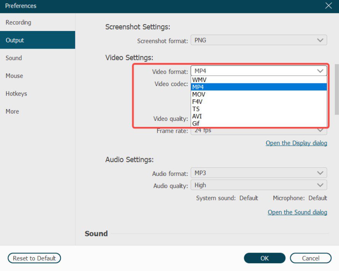Choose WMV from the video format list
The height and width of the screenshot is (271, 339).
(199, 80)
